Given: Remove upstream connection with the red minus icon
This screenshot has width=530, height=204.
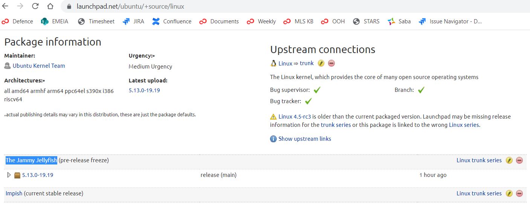Looking at the screenshot, I should click(331, 63).
